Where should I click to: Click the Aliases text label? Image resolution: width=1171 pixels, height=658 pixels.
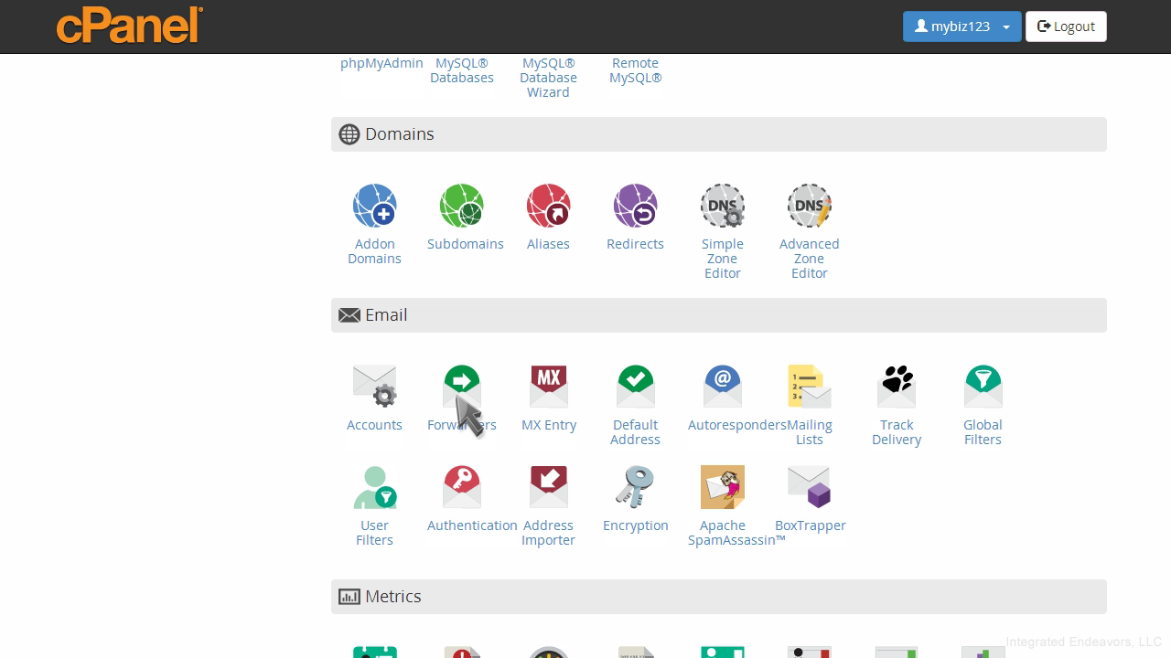tap(548, 244)
